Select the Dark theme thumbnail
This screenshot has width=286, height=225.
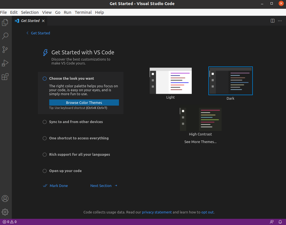[x=231, y=81]
